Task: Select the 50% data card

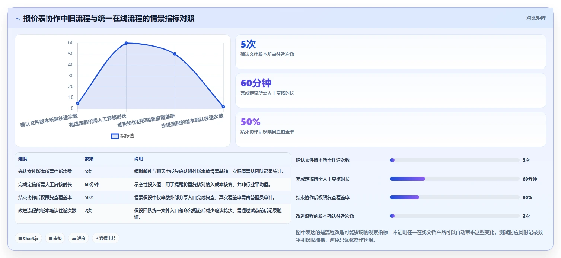Action: (391, 130)
